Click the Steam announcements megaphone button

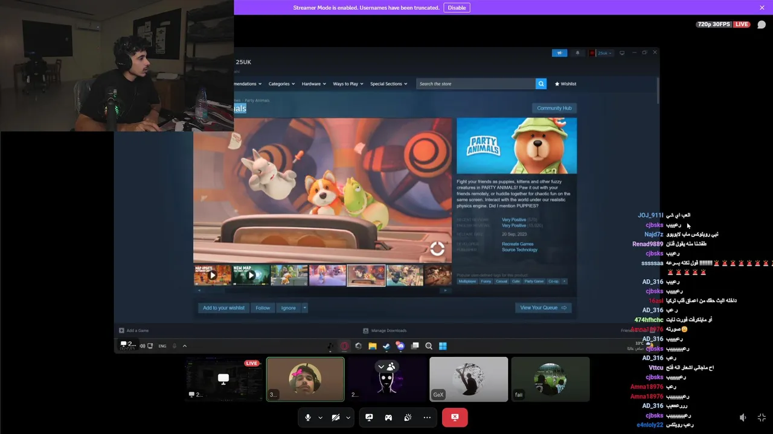click(559, 53)
